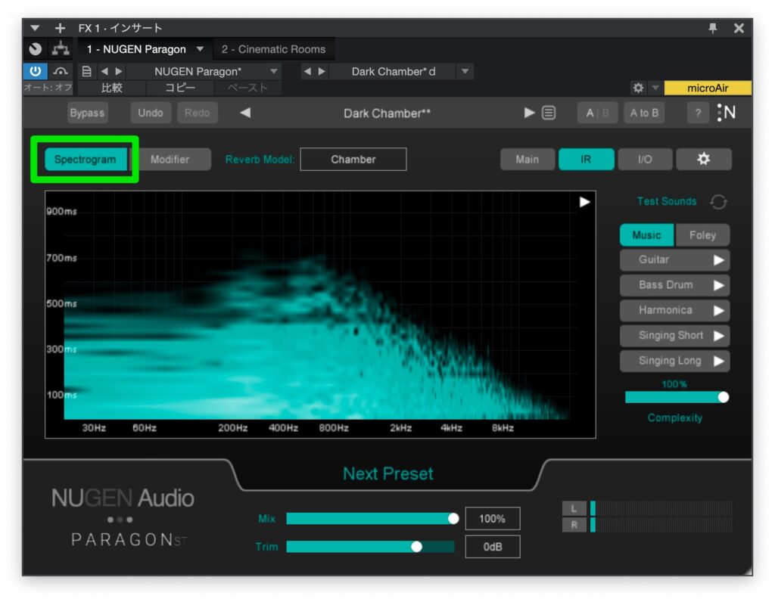Toggle the plugin power button
Screen dimensions: 775x602
[x=35, y=72]
